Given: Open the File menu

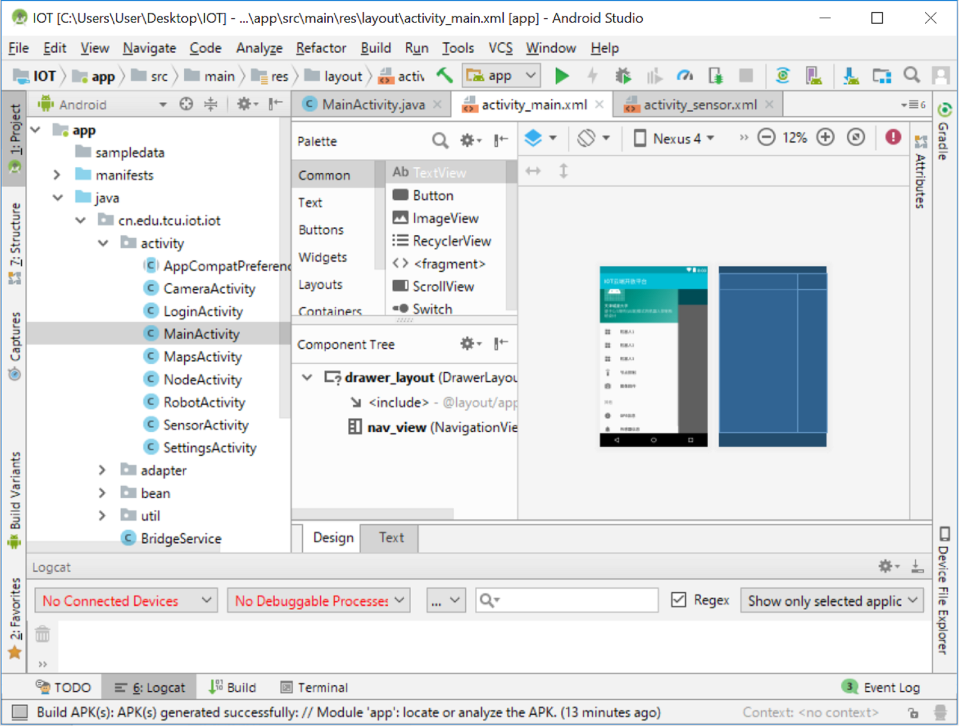Looking at the screenshot, I should point(19,48).
